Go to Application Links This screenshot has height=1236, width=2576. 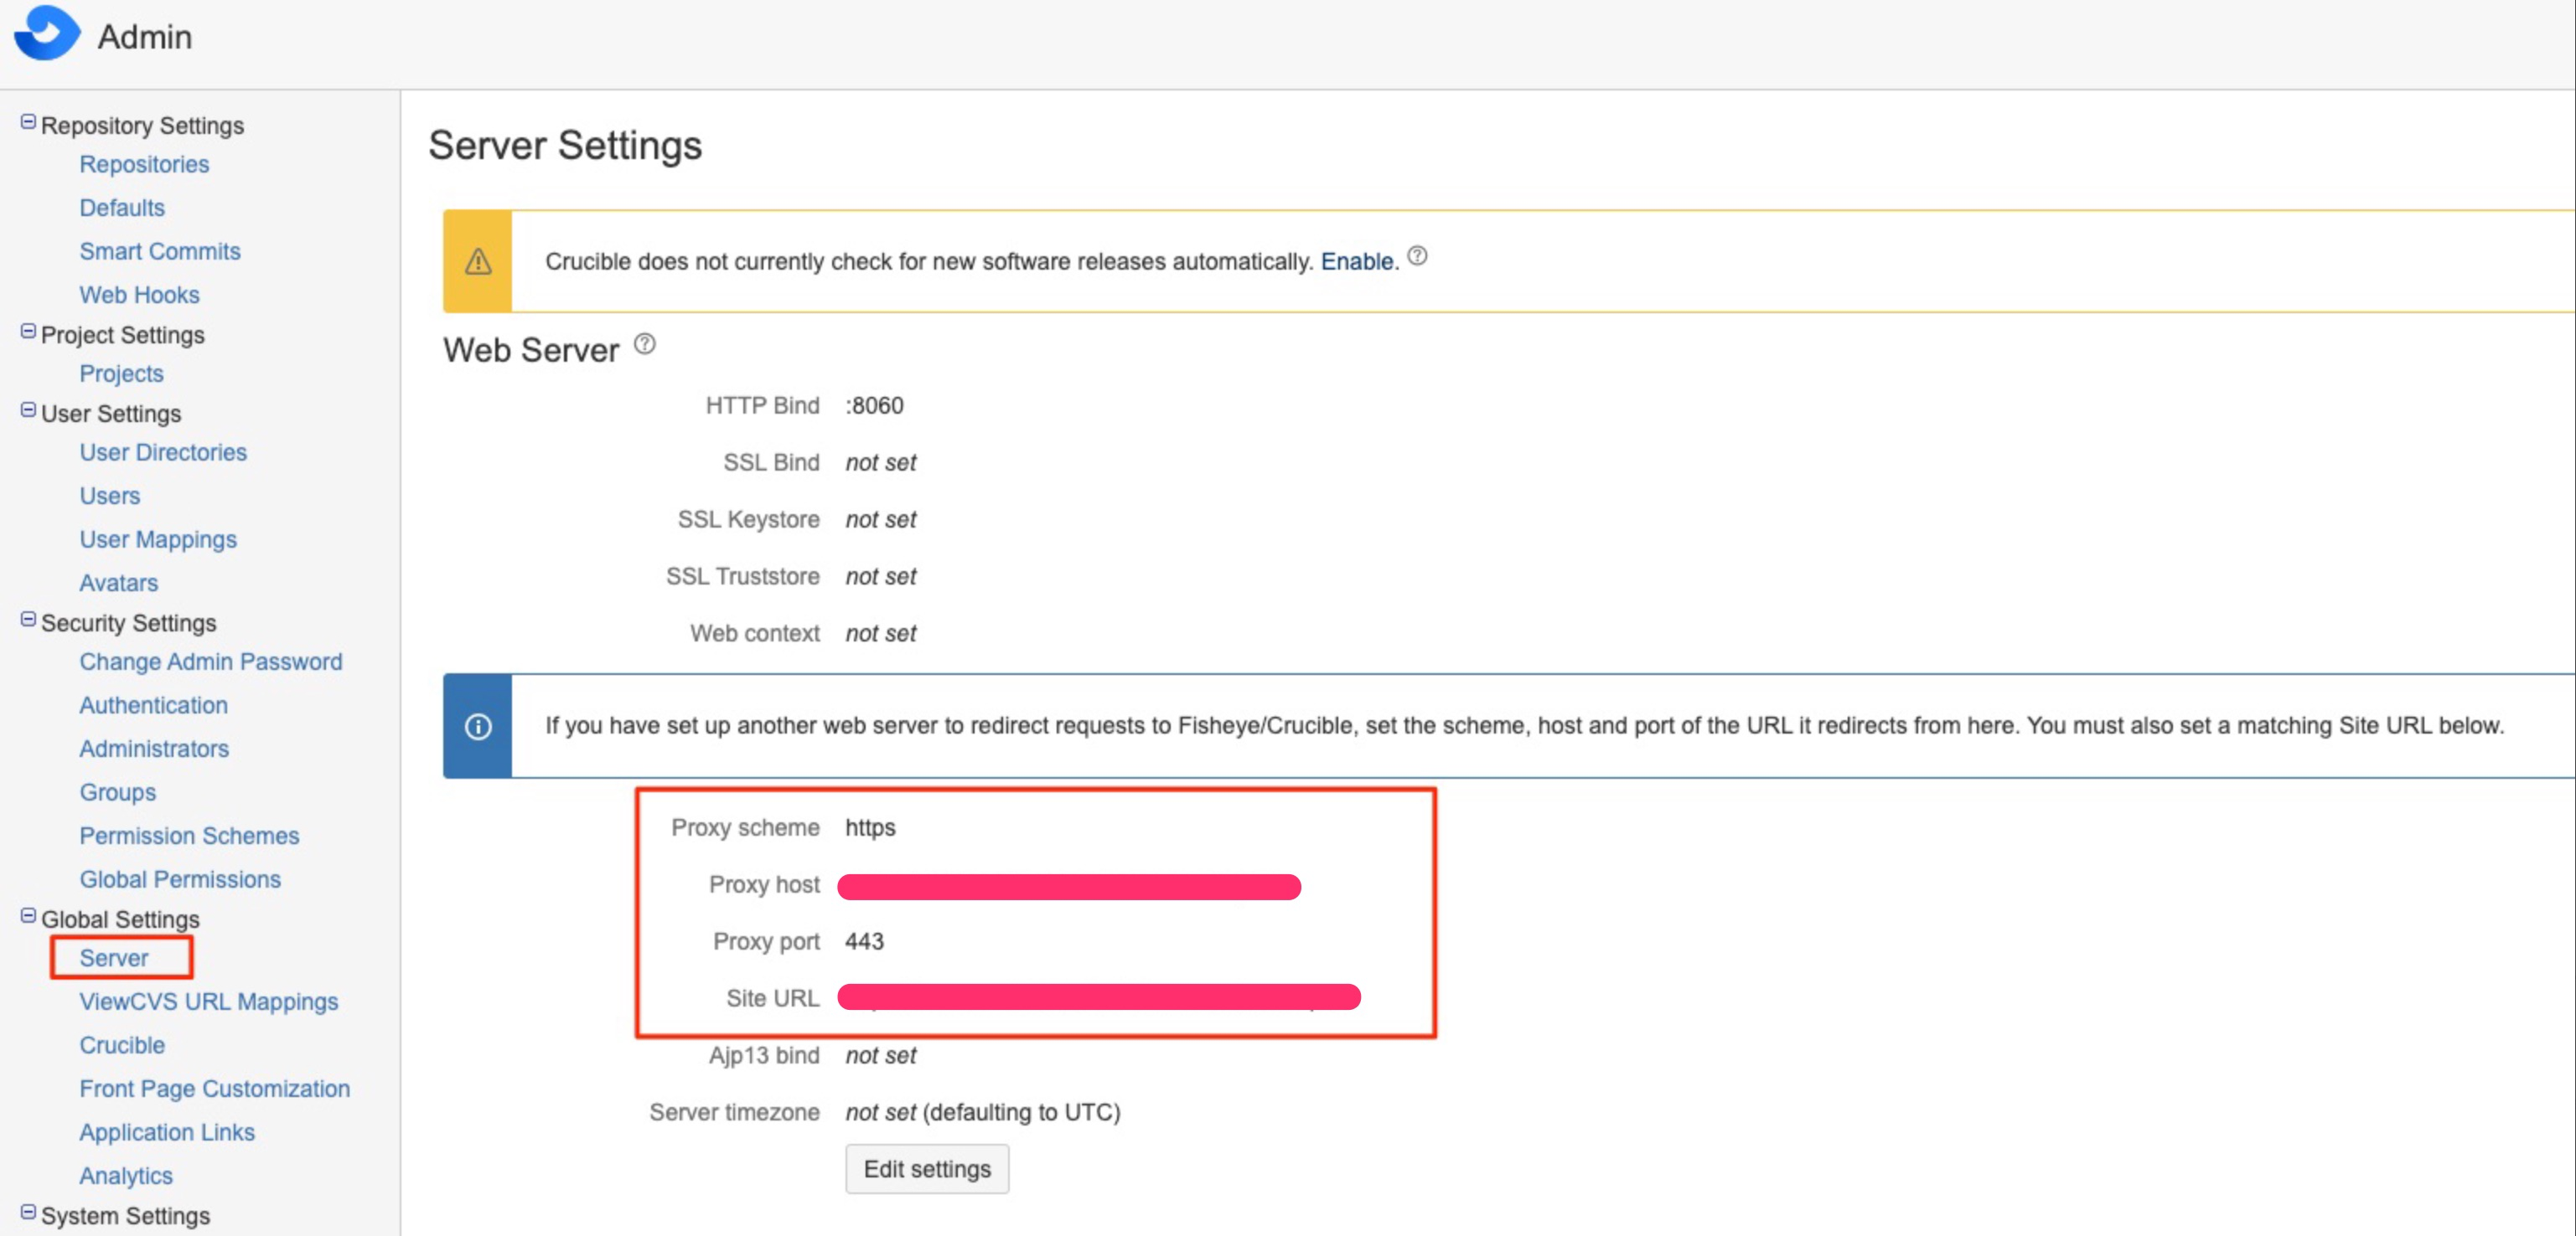pos(167,1132)
